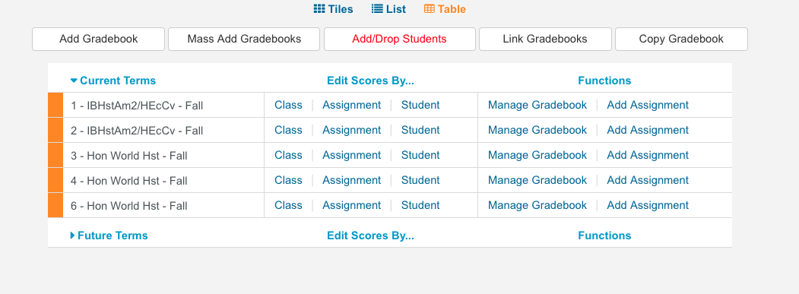This screenshot has width=799, height=294.
Task: Open the Link Gradebooks button
Action: 545,40
